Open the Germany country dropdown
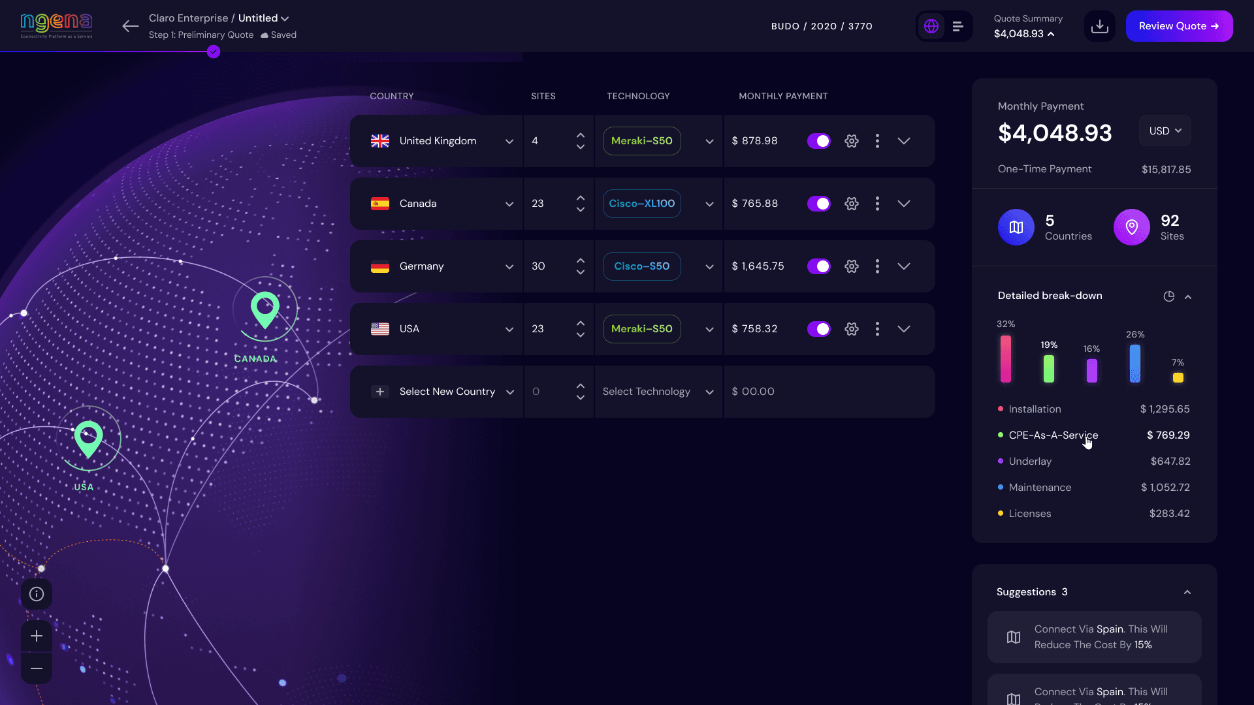This screenshot has height=705, width=1254. point(509,267)
